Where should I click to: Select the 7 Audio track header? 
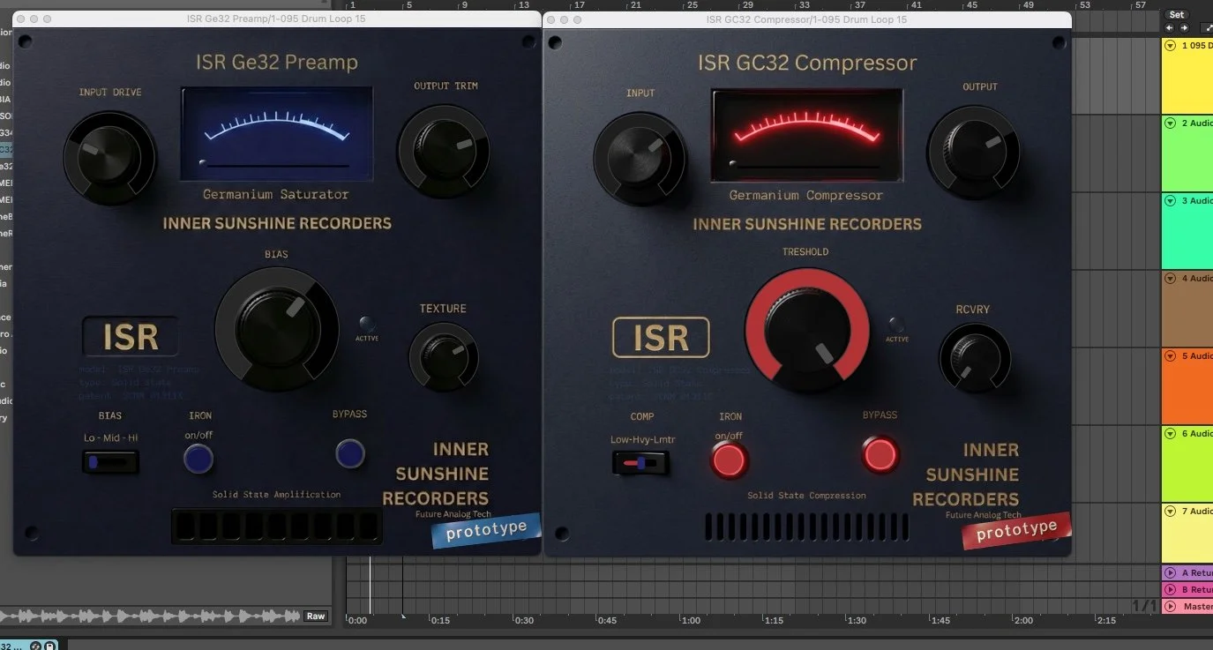[1187, 532]
